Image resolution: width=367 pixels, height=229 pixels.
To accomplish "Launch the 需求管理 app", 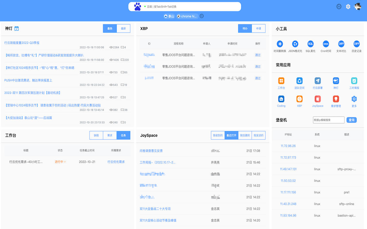I will click(336, 101).
